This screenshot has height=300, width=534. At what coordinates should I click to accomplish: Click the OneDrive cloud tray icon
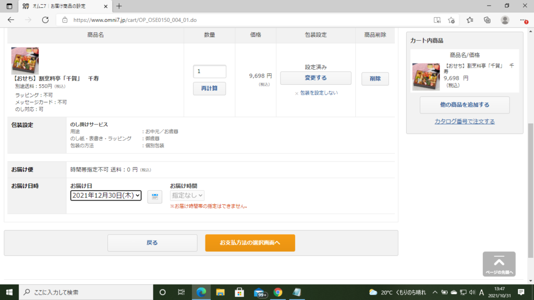coord(454,292)
